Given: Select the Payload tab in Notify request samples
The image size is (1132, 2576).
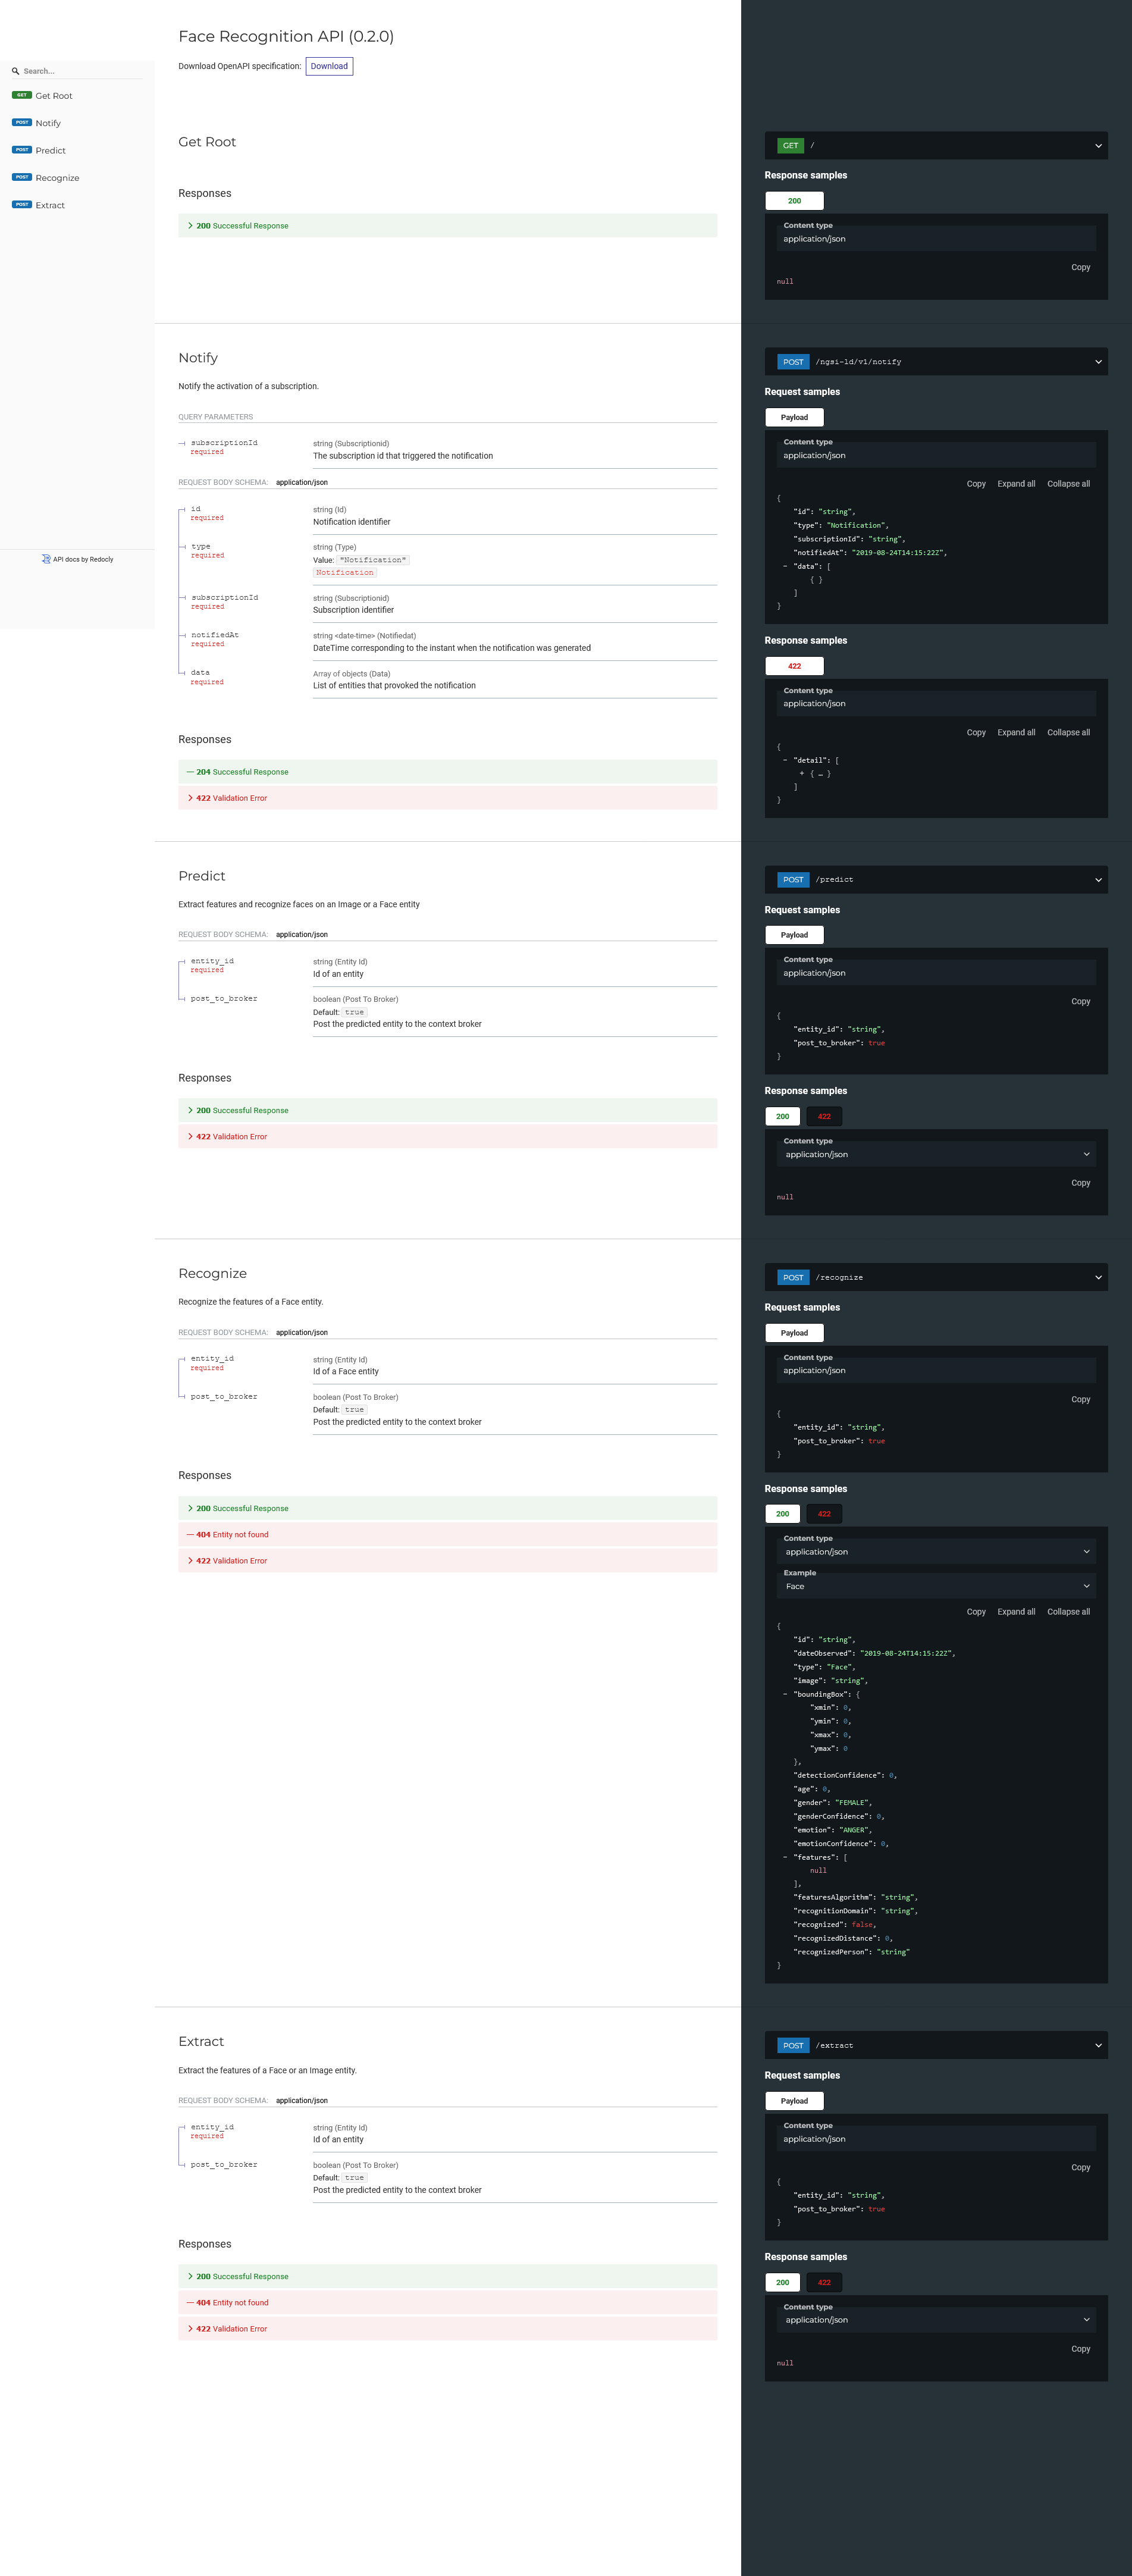Looking at the screenshot, I should pos(794,417).
